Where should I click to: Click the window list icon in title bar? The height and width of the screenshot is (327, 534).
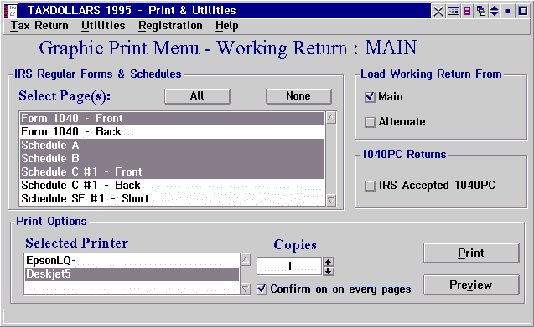point(453,11)
